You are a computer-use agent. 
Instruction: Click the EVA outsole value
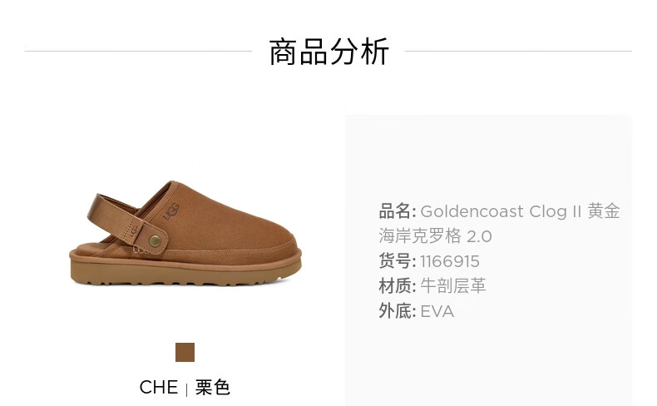point(437,312)
